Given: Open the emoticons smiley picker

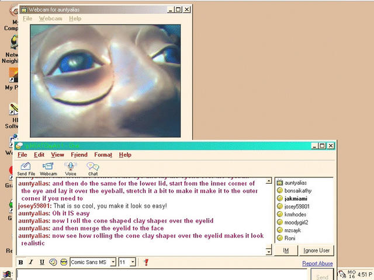Looking at the screenshot, I should click(64, 262).
